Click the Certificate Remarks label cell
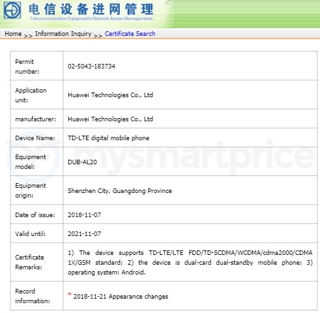The width and height of the screenshot is (320, 313). 36,262
